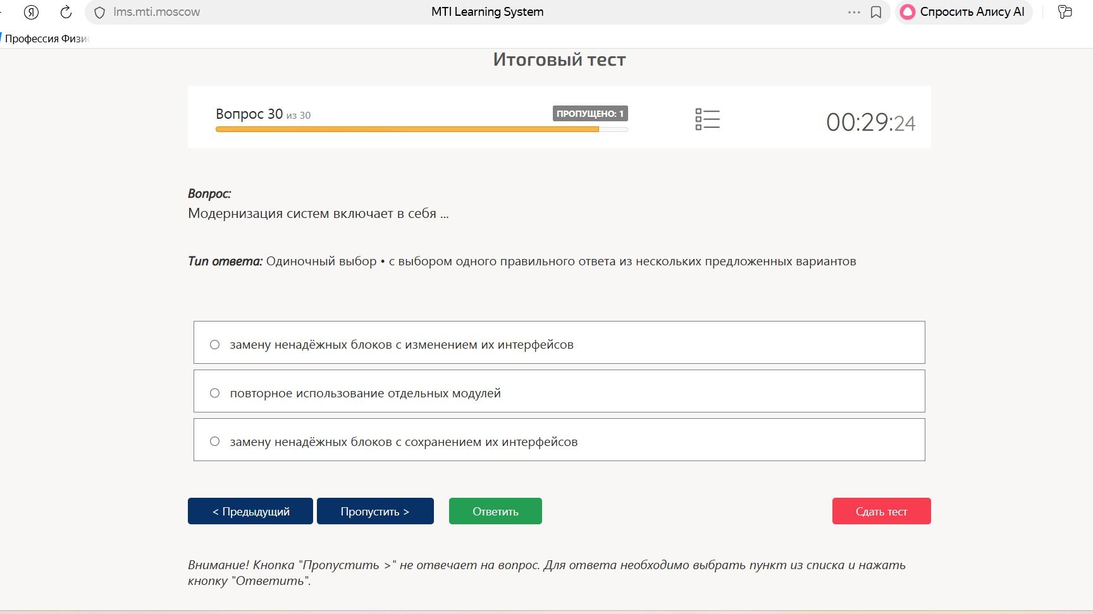
Task: Select radio for повторное использование отдельных модулей
Action: coord(215,393)
